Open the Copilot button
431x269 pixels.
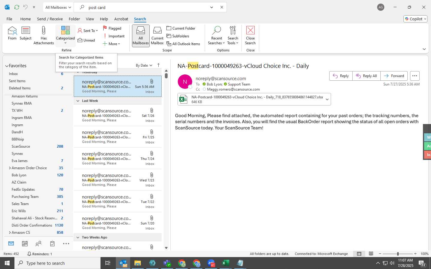pyautogui.click(x=415, y=19)
